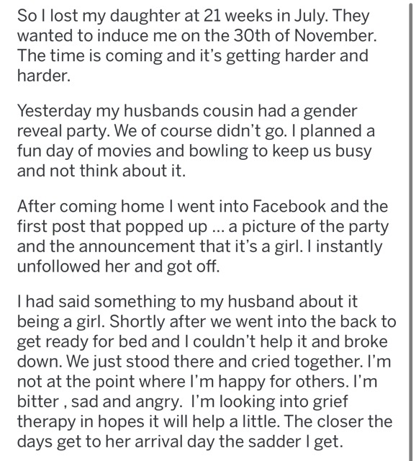Click the text "unfollowed her and got off"
Image resolution: width=416 pixels, height=461 pixels.
click(x=117, y=267)
